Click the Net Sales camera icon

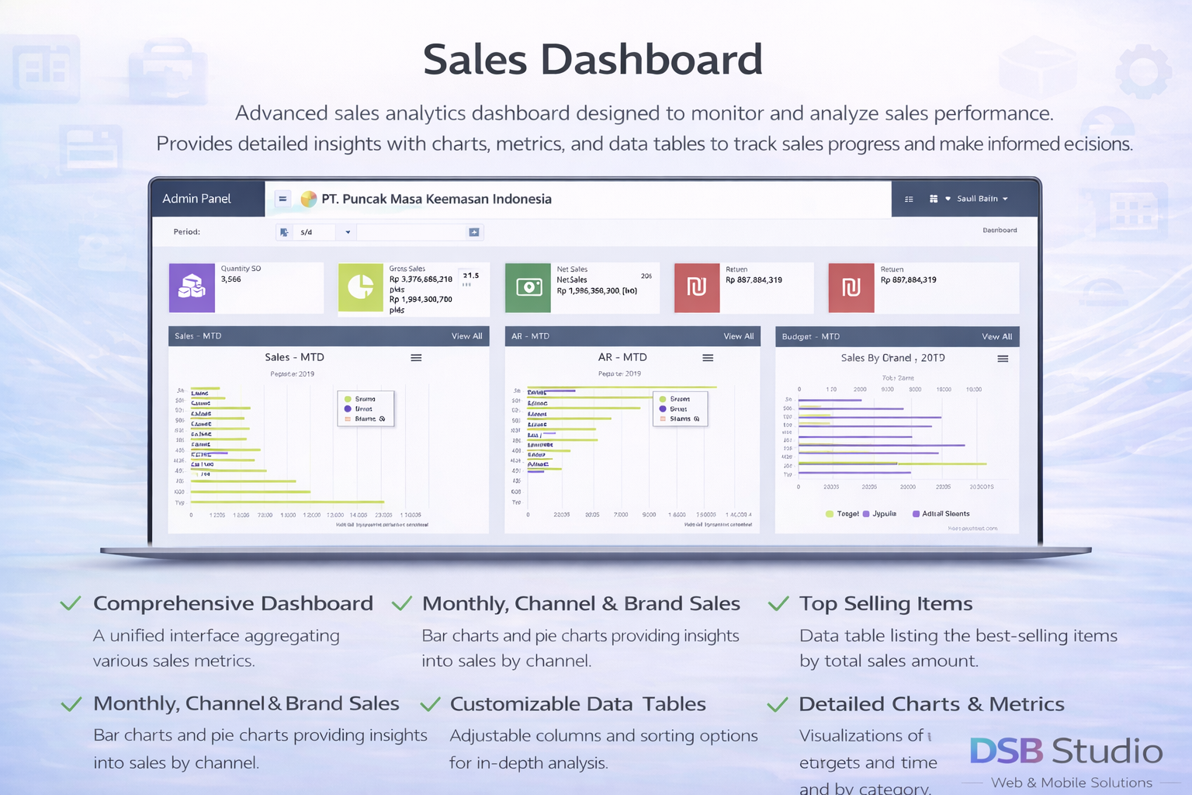click(528, 287)
